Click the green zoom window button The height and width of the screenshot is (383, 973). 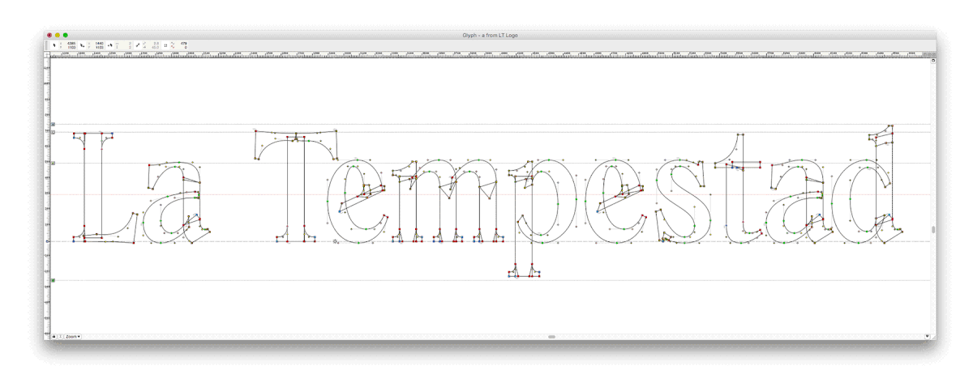click(66, 36)
